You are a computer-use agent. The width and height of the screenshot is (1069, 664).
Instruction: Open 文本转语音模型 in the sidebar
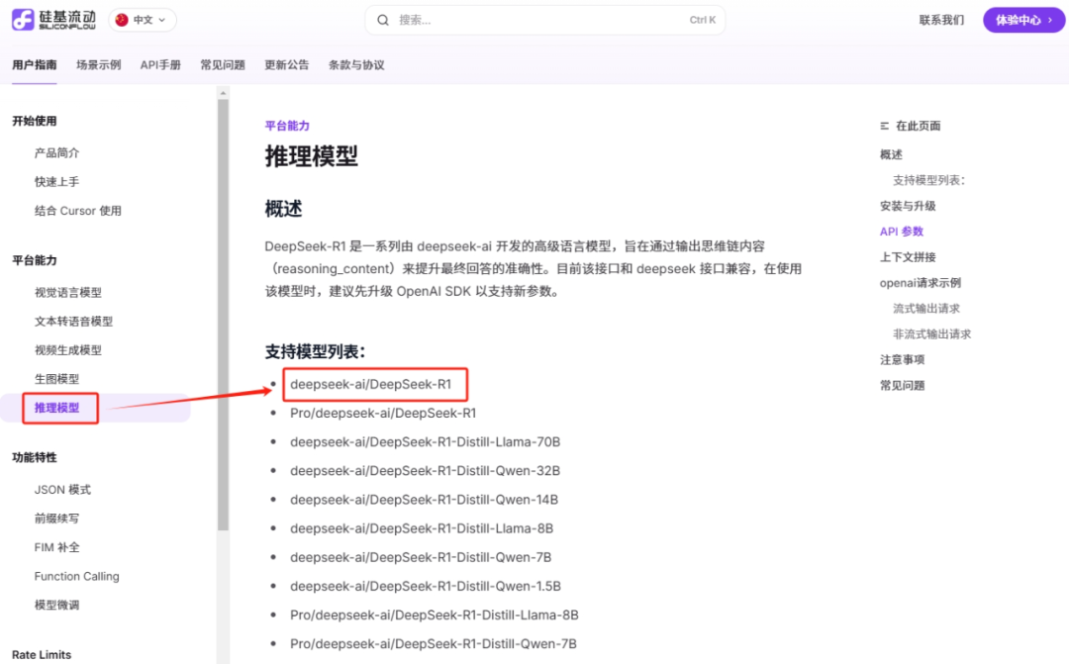(73, 321)
